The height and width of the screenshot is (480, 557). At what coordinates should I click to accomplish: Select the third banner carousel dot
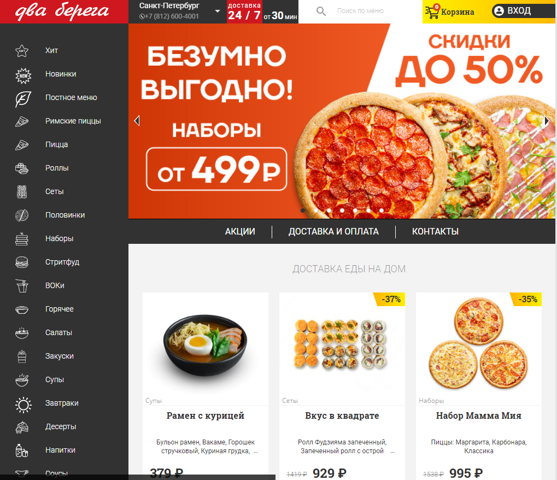[x=329, y=210]
